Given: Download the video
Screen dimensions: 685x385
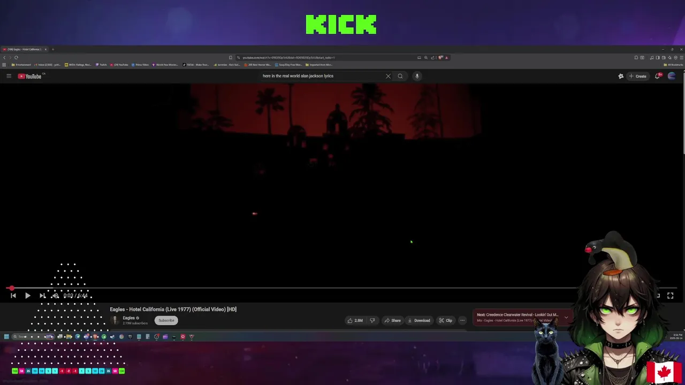Looking at the screenshot, I should click(418, 320).
